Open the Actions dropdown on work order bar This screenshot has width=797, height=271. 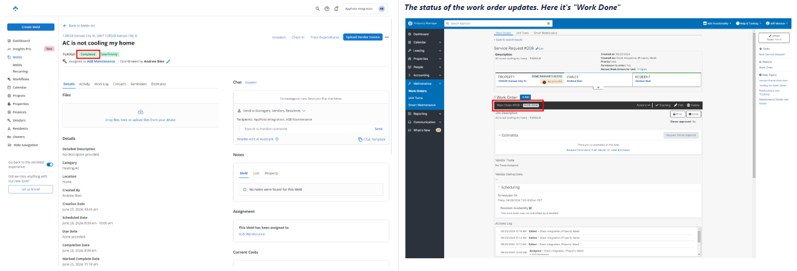click(x=643, y=105)
